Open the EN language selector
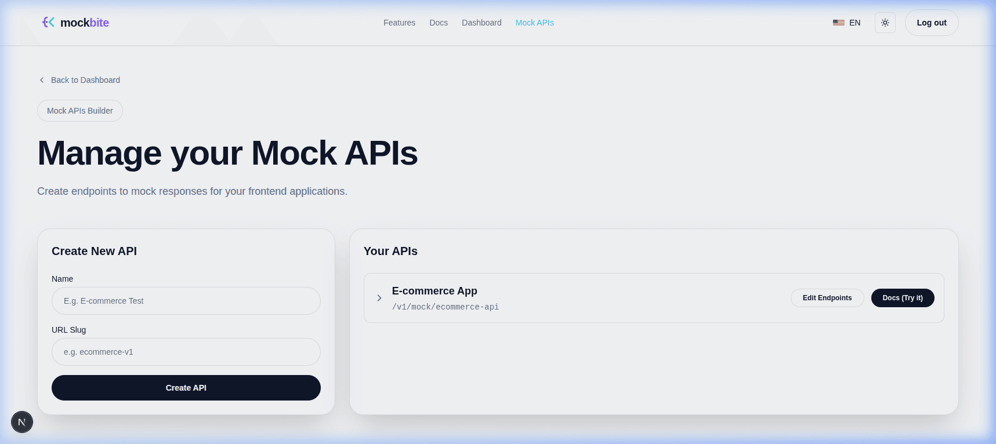Screen dimensions: 996x444 click(847, 23)
